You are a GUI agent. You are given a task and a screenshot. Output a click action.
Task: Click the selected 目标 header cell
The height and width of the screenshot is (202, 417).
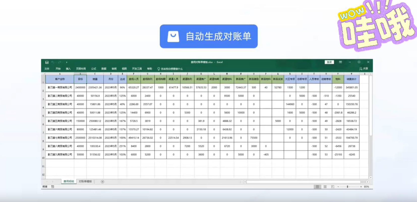click(80, 79)
